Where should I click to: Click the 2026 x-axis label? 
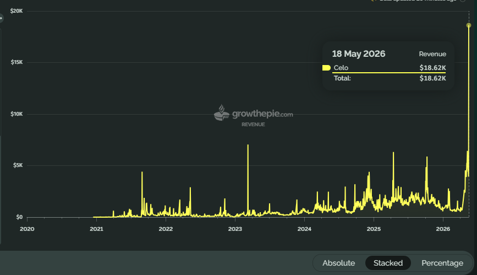(443, 229)
